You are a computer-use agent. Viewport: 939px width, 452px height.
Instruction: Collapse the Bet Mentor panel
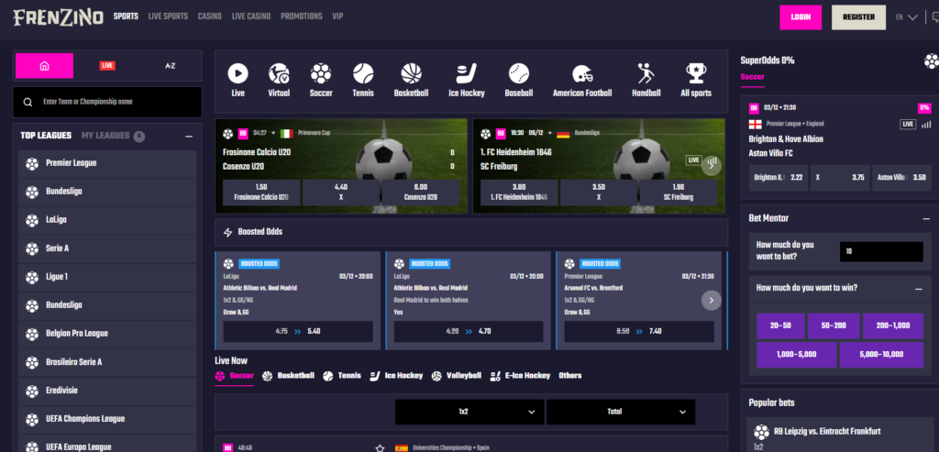coord(926,218)
